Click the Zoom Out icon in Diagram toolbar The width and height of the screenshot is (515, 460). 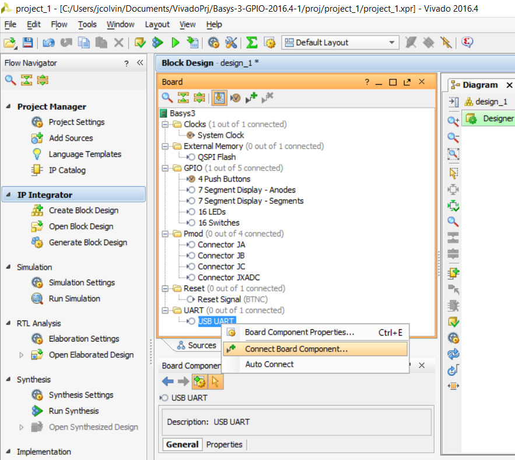453,137
